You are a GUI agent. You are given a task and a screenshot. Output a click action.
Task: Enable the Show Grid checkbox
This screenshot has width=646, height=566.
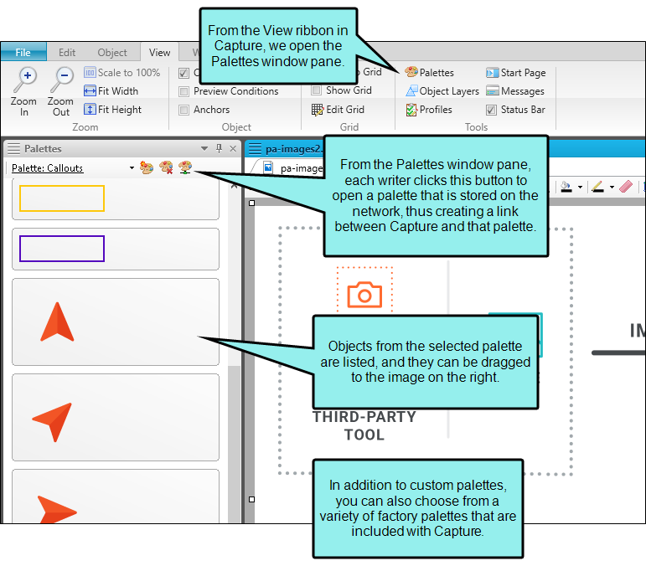(316, 90)
